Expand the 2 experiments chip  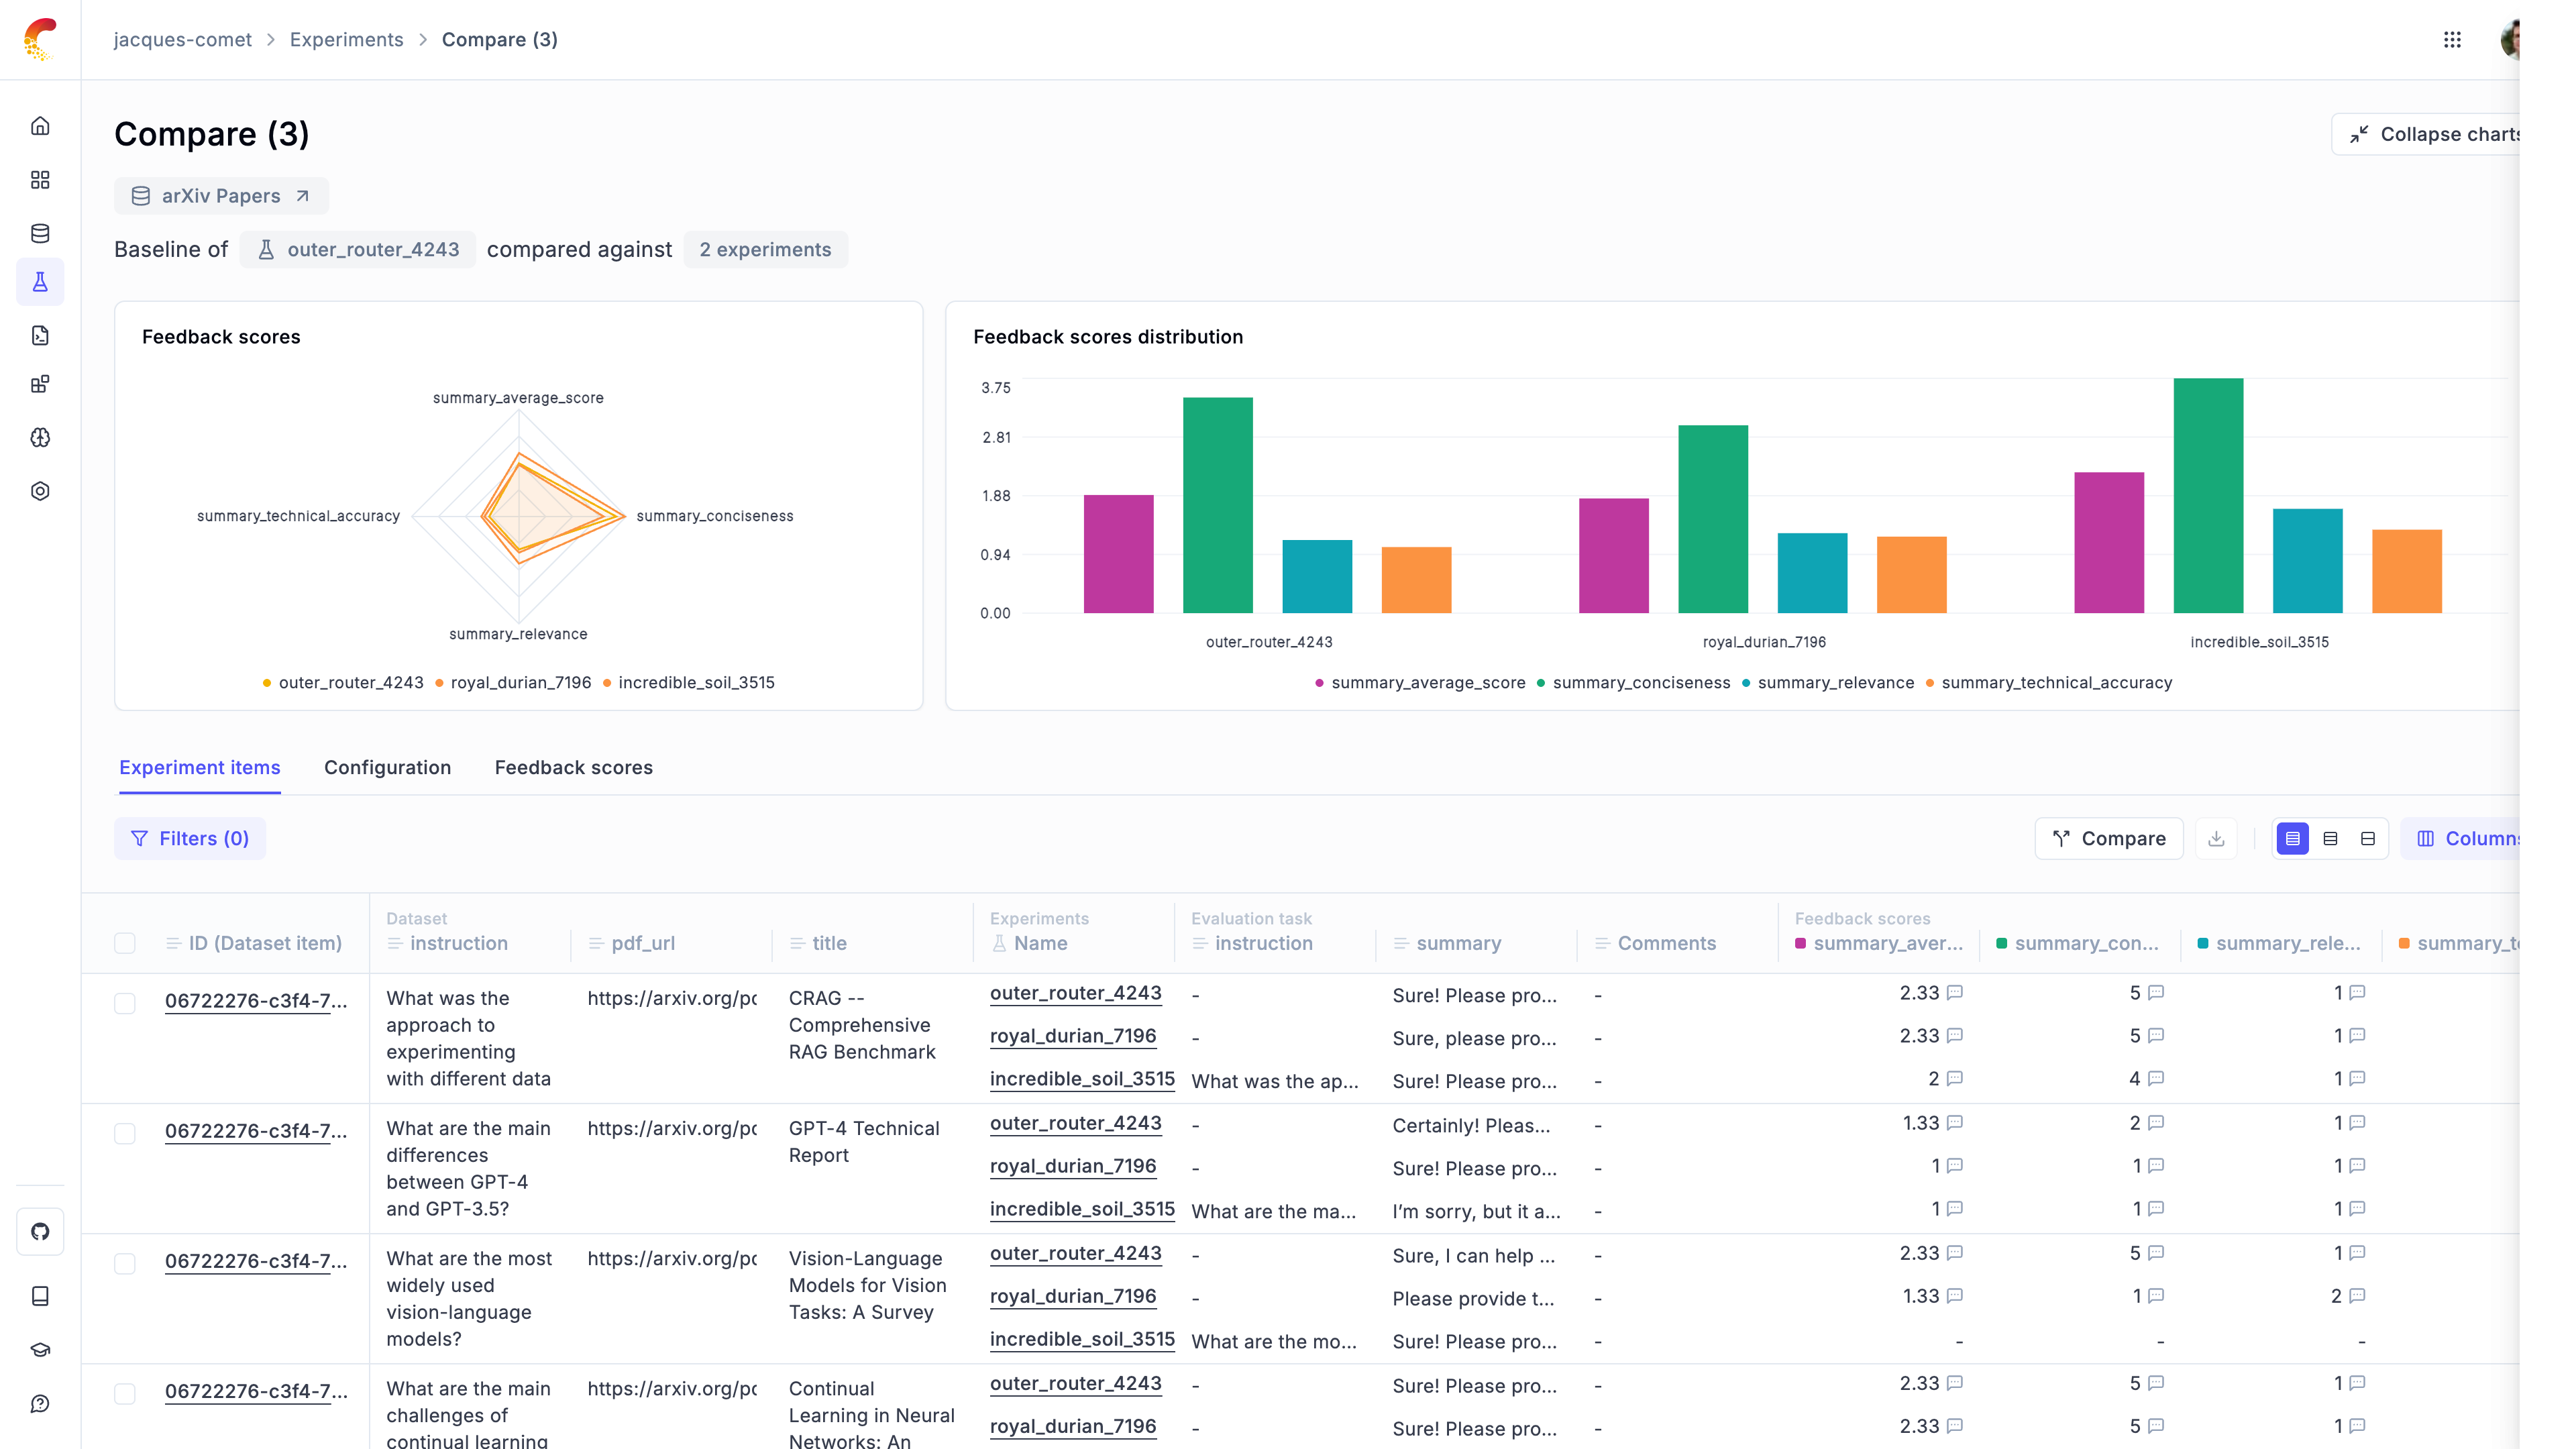pos(765,249)
